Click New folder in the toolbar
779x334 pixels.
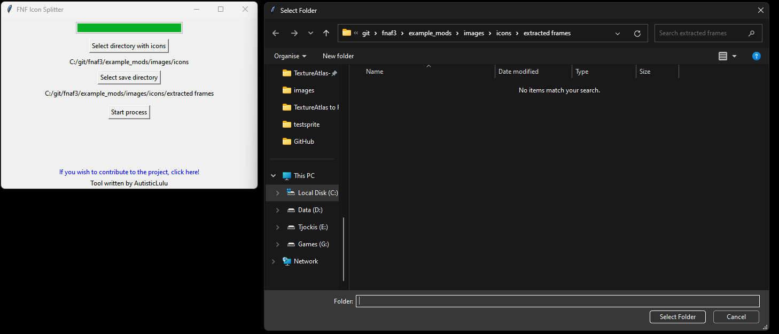(x=338, y=56)
